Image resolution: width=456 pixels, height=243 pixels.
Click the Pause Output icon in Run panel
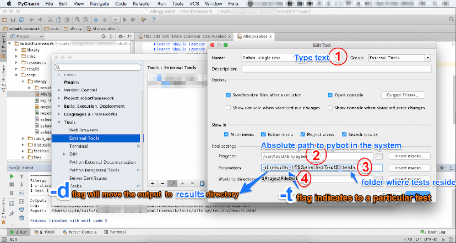(12, 193)
